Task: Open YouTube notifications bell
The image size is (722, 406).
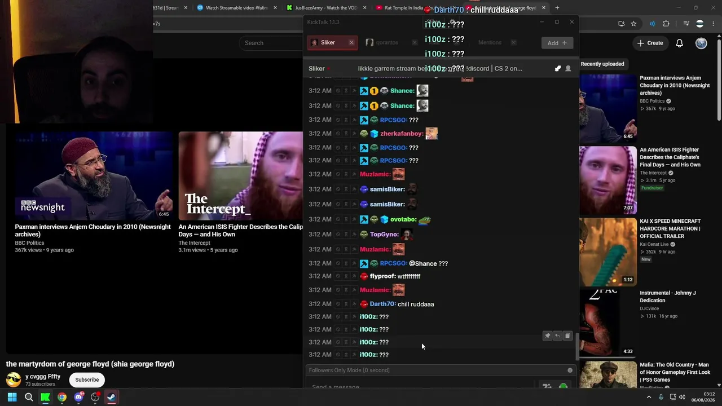Action: click(x=680, y=43)
